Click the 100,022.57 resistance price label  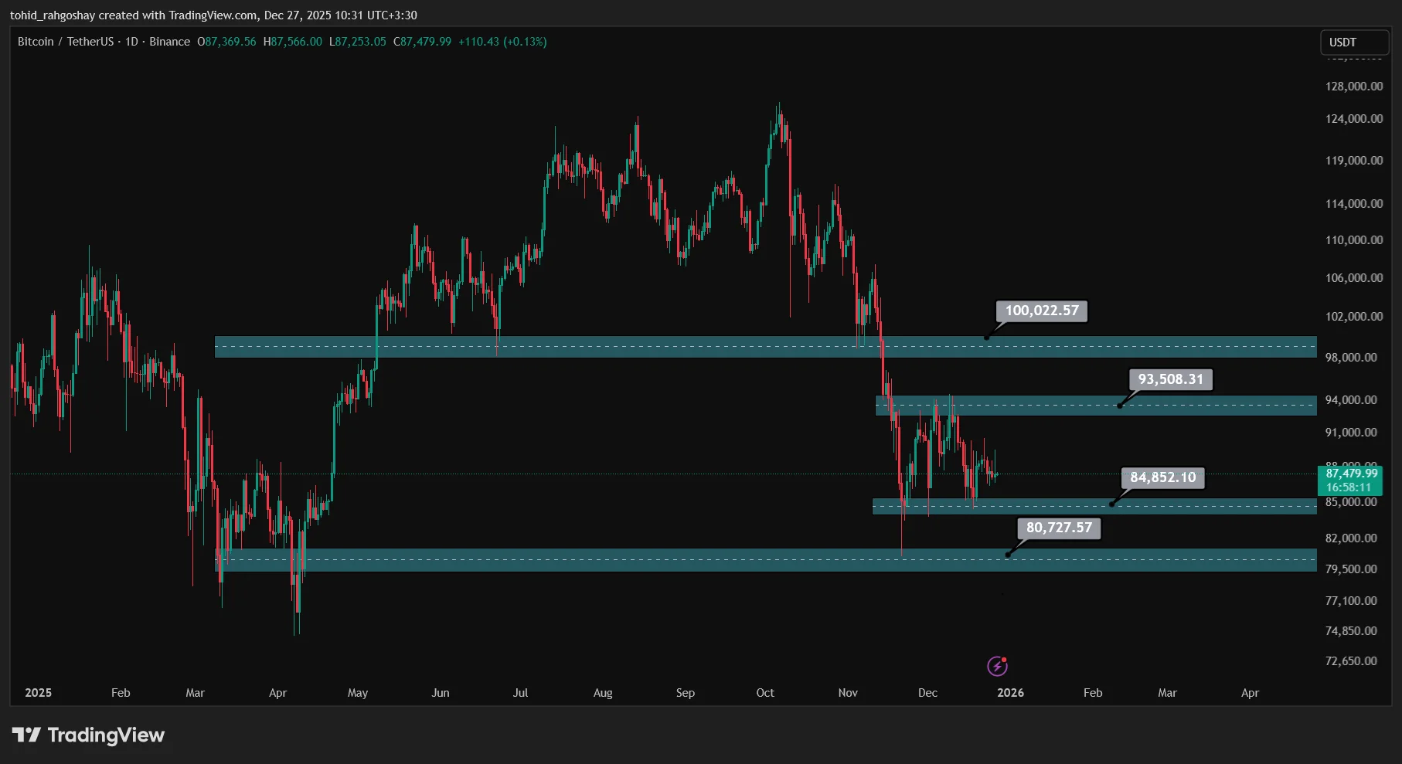point(1040,311)
